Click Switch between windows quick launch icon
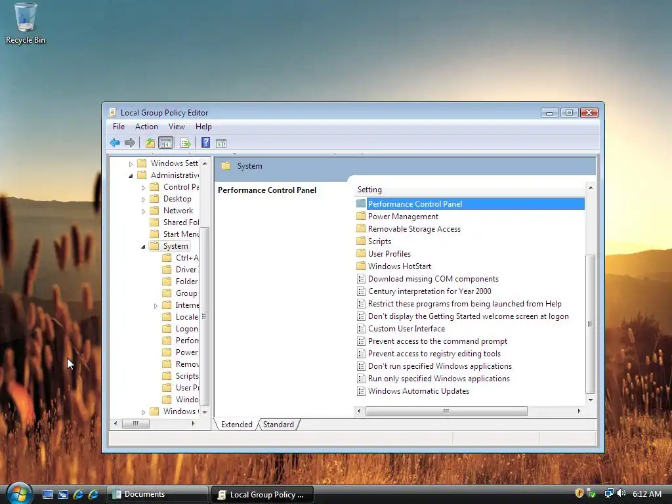672x504 pixels. pos(63,494)
